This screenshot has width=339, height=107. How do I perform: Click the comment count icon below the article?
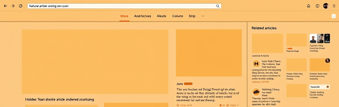coord(221,105)
